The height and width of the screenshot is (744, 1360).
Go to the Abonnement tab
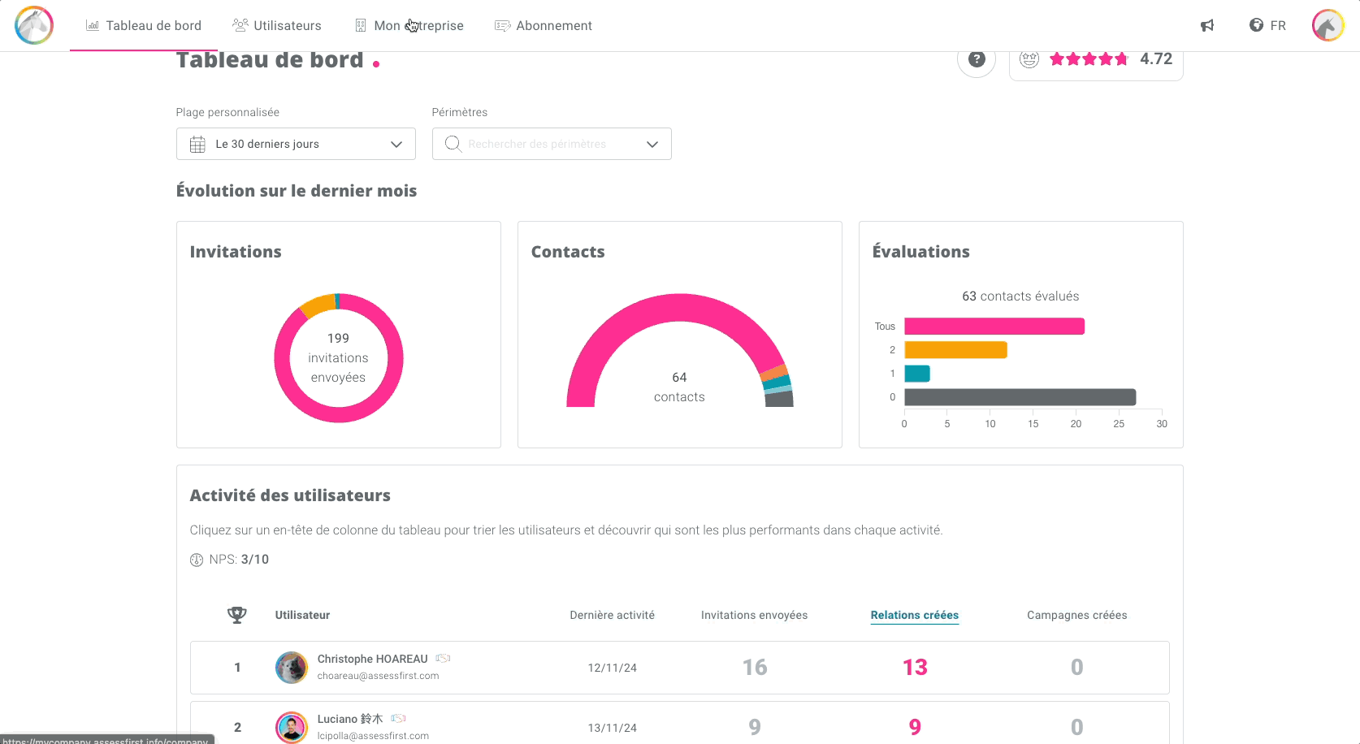(x=544, y=26)
